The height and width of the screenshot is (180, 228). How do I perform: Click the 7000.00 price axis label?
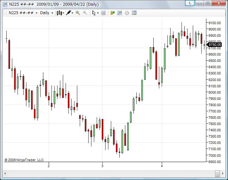tap(214, 155)
